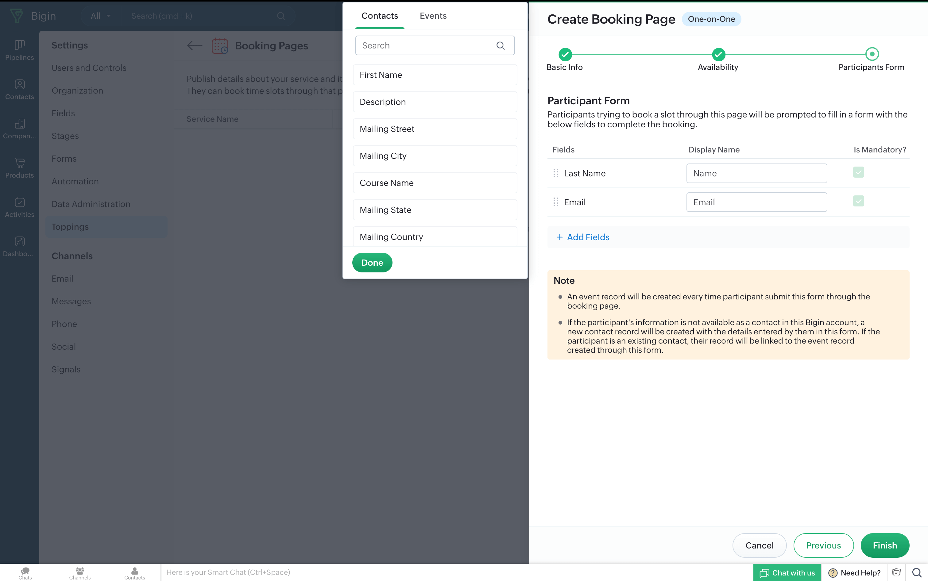Open the All module filter dropdown
Image resolution: width=928 pixels, height=581 pixels.
[x=101, y=16]
